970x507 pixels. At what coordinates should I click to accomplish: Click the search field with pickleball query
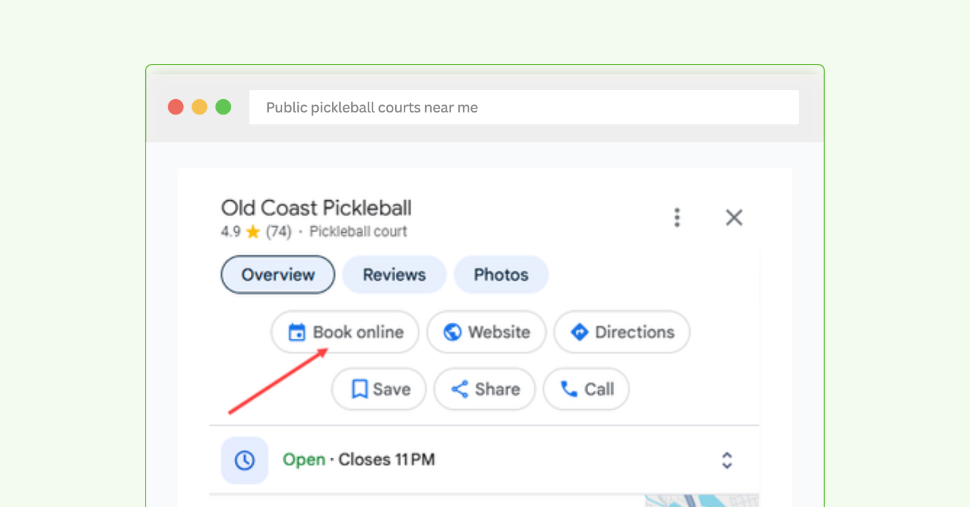(x=524, y=107)
